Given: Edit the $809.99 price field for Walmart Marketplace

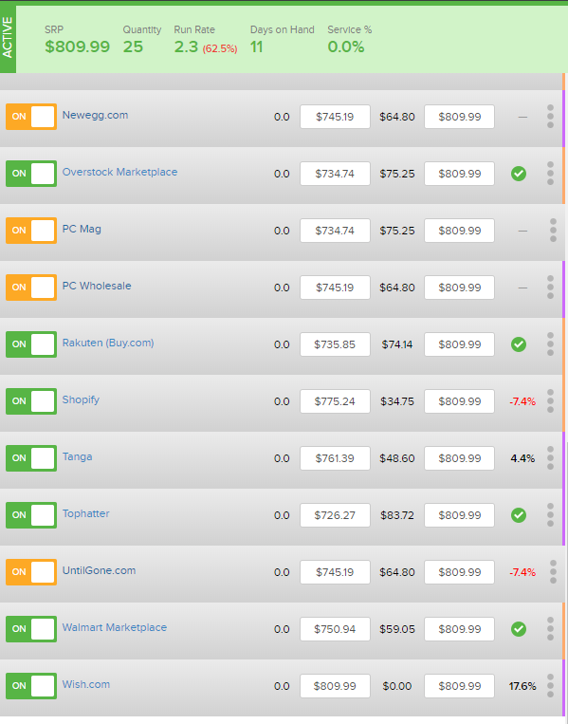Looking at the screenshot, I should (x=460, y=629).
